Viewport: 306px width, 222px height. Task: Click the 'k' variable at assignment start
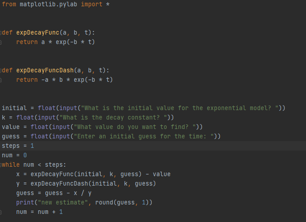pos(4,117)
